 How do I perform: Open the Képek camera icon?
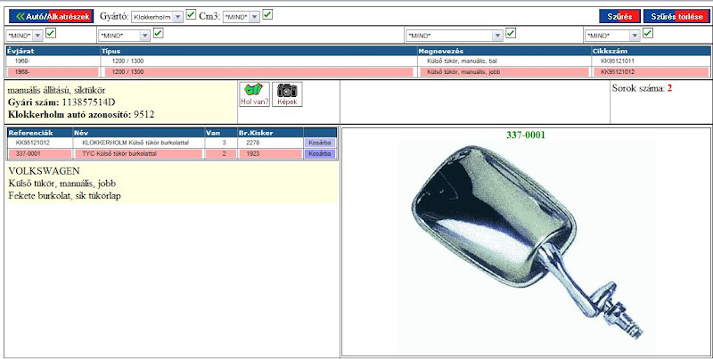[287, 94]
